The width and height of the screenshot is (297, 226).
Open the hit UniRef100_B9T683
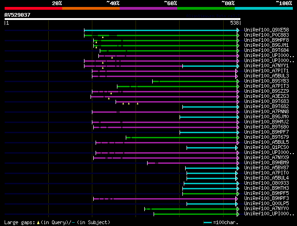266,101
